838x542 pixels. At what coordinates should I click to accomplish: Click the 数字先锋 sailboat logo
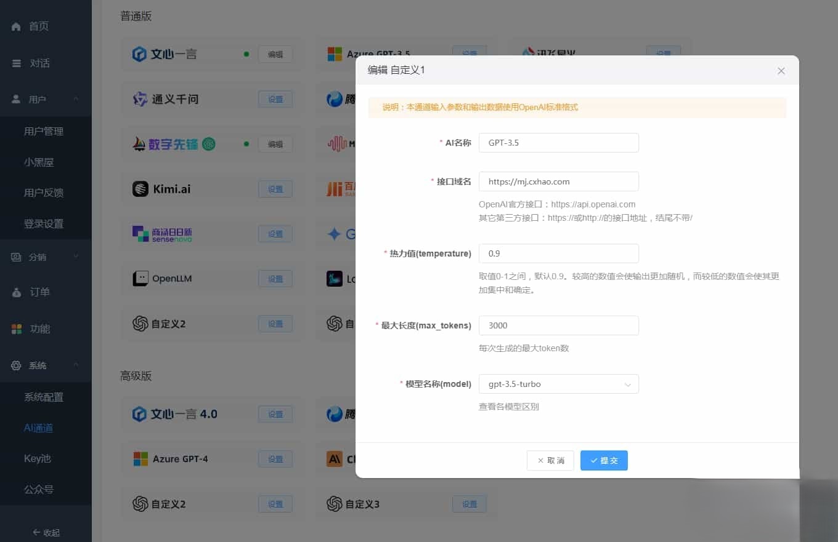click(x=174, y=144)
